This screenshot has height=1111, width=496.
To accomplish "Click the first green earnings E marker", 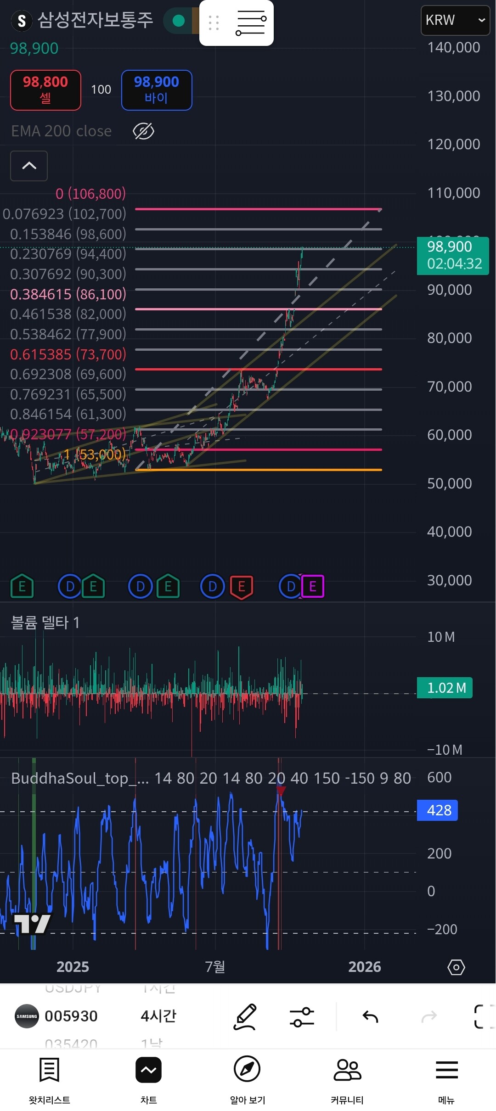I will 22,586.
